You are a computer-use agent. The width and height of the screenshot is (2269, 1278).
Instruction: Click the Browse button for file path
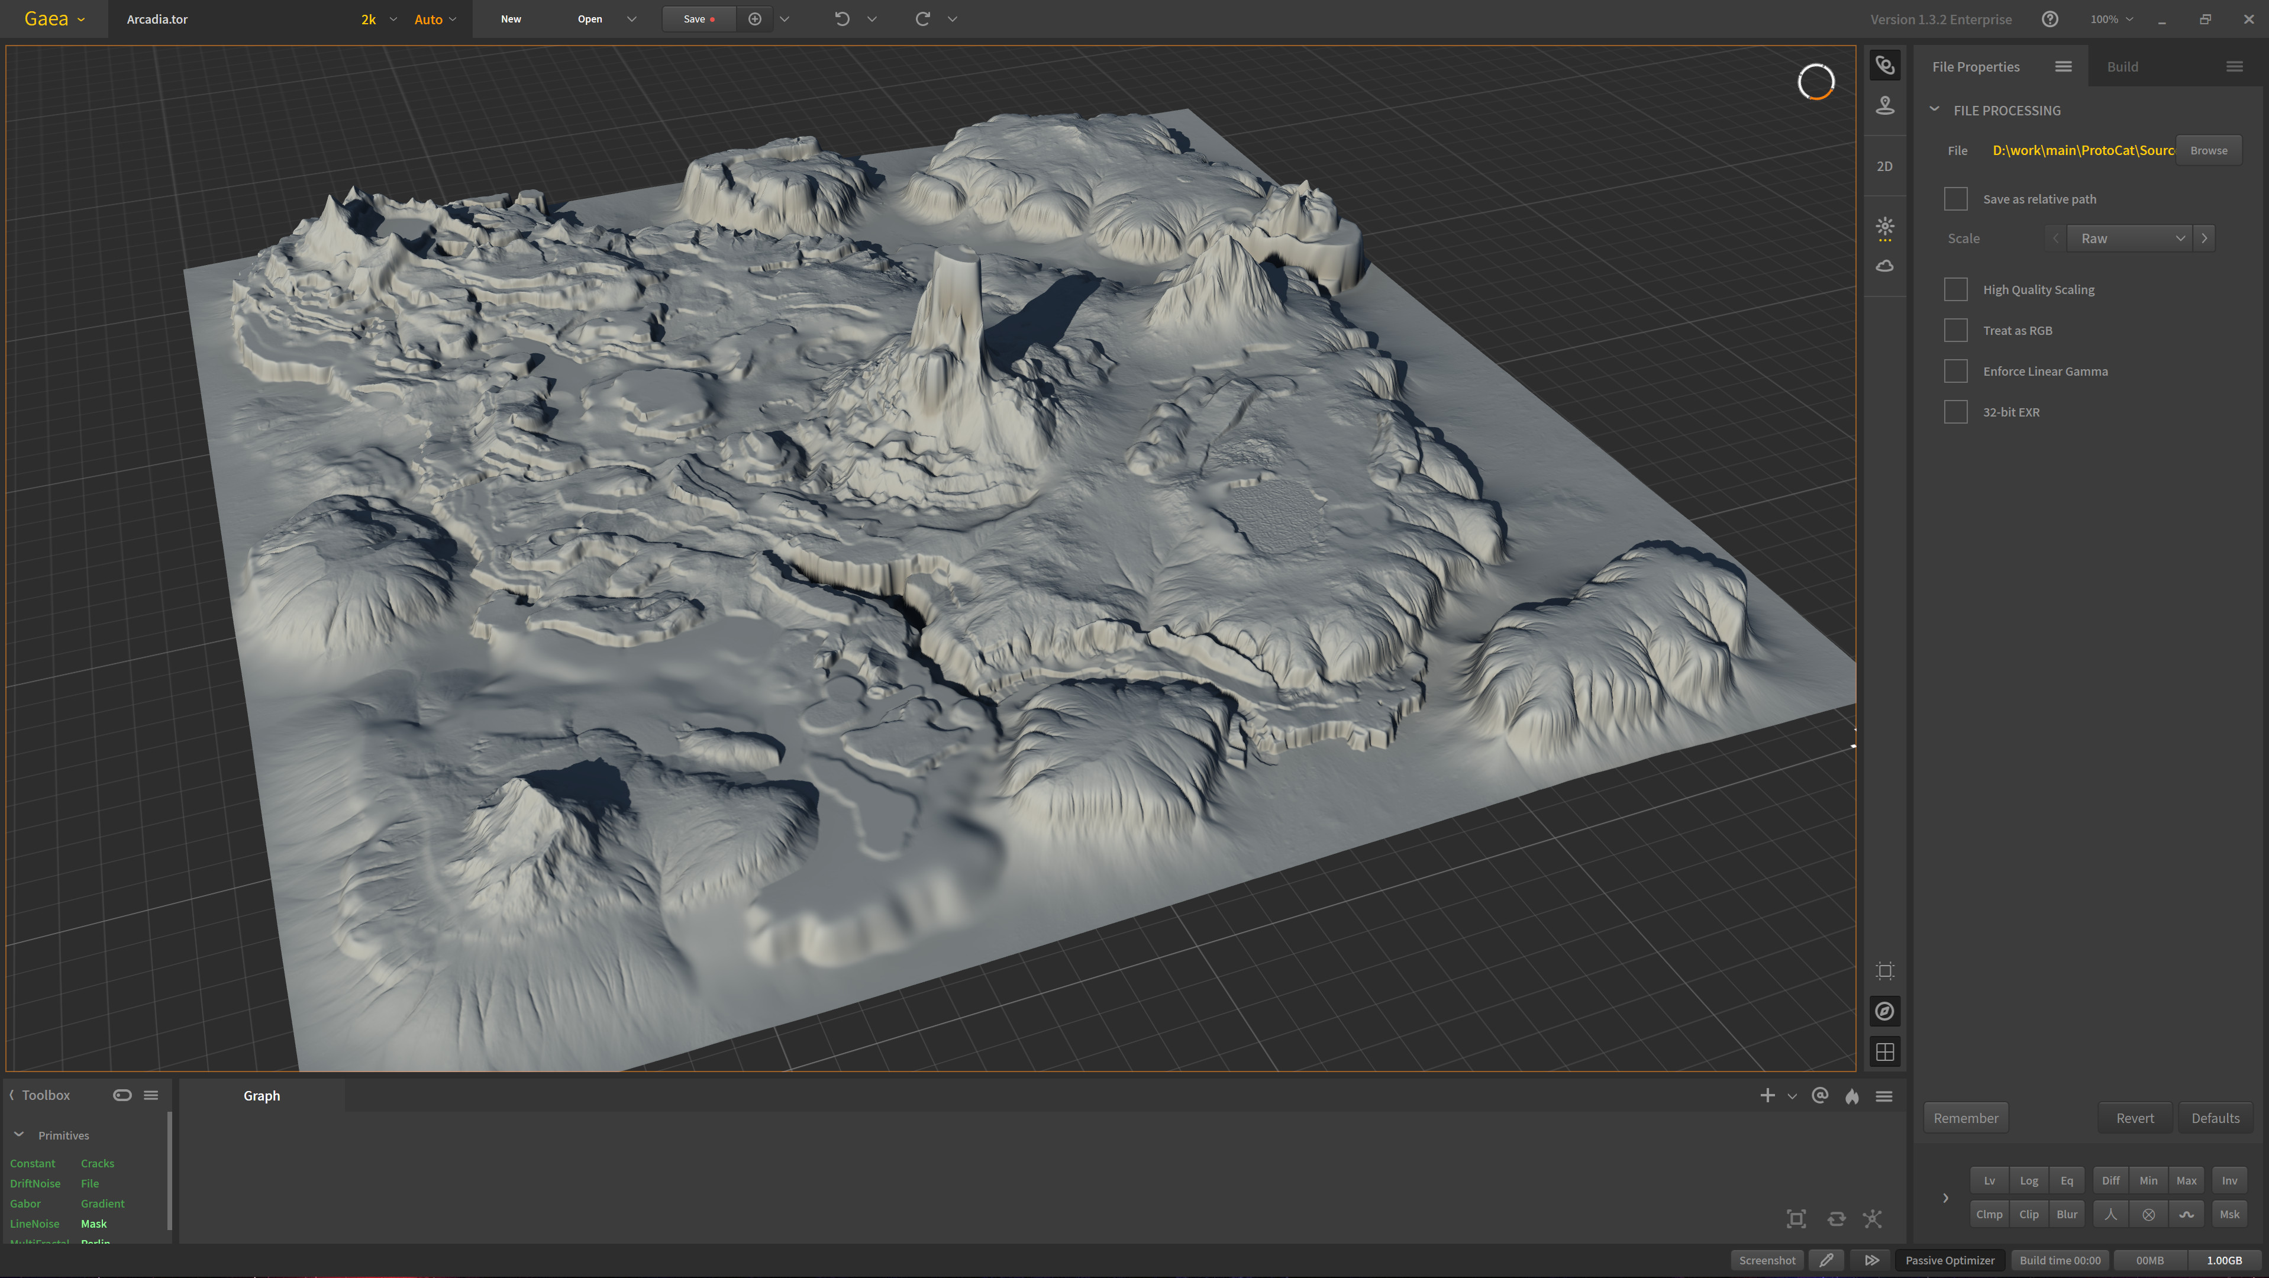pyautogui.click(x=2208, y=151)
